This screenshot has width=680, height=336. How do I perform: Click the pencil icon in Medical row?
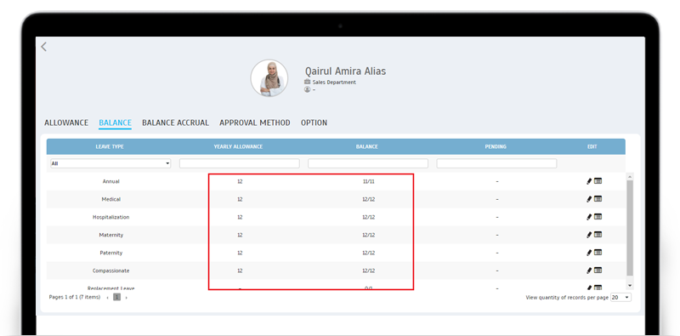pos(589,199)
